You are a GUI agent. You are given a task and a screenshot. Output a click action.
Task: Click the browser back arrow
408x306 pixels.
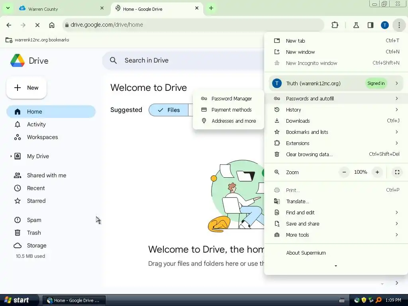9,25
